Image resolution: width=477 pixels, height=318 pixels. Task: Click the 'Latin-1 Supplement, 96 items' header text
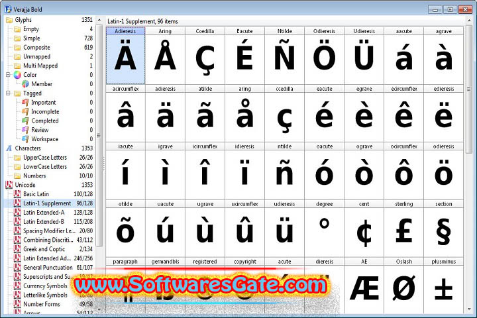[142, 21]
